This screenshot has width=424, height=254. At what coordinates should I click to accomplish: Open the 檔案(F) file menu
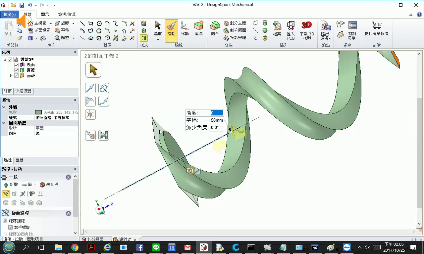point(10,15)
